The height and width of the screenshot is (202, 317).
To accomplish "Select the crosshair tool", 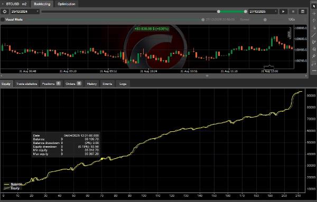I will 314,13.
